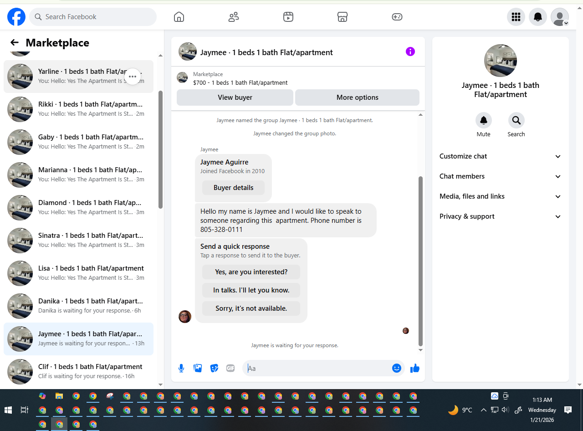Open the account profile avatar menu
The image size is (583, 431).
tap(560, 17)
